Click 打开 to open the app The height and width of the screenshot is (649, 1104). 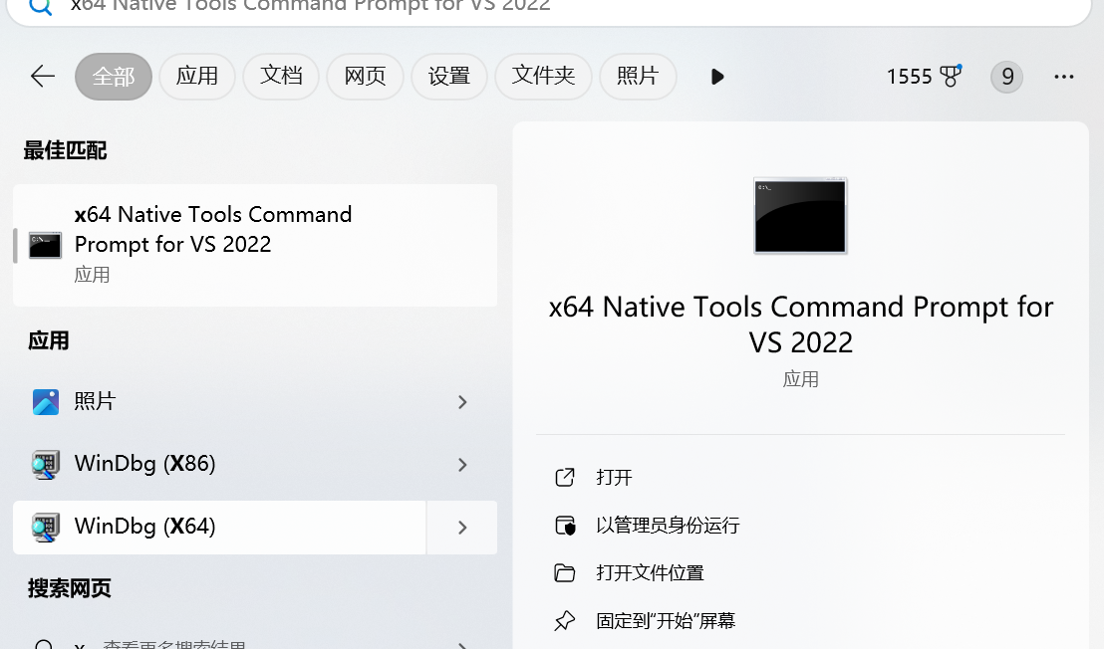click(x=615, y=477)
